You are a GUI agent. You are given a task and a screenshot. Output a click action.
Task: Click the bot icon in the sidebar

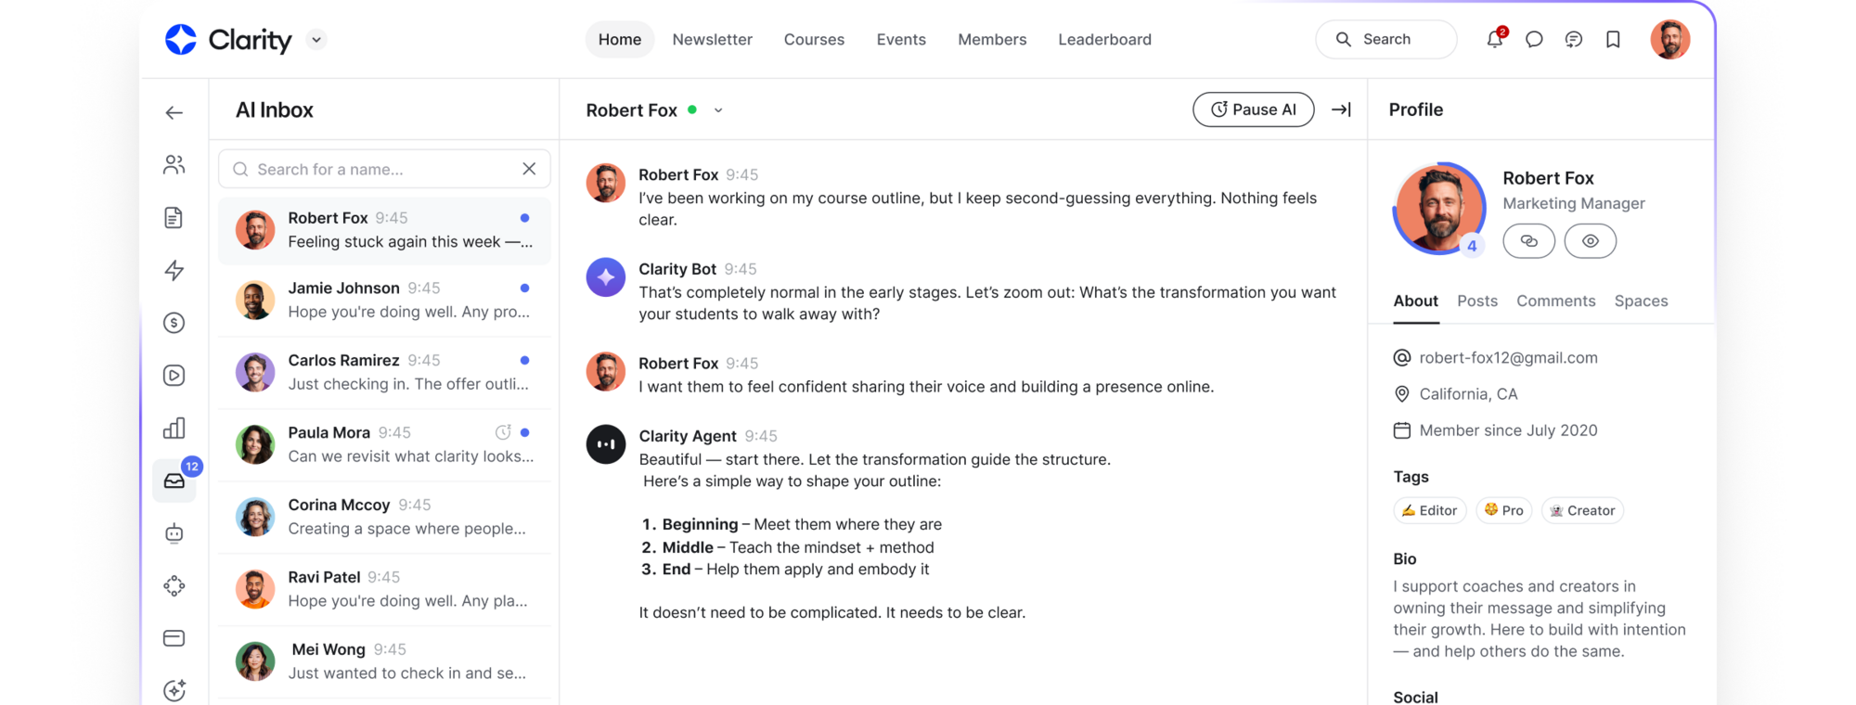pos(174,532)
